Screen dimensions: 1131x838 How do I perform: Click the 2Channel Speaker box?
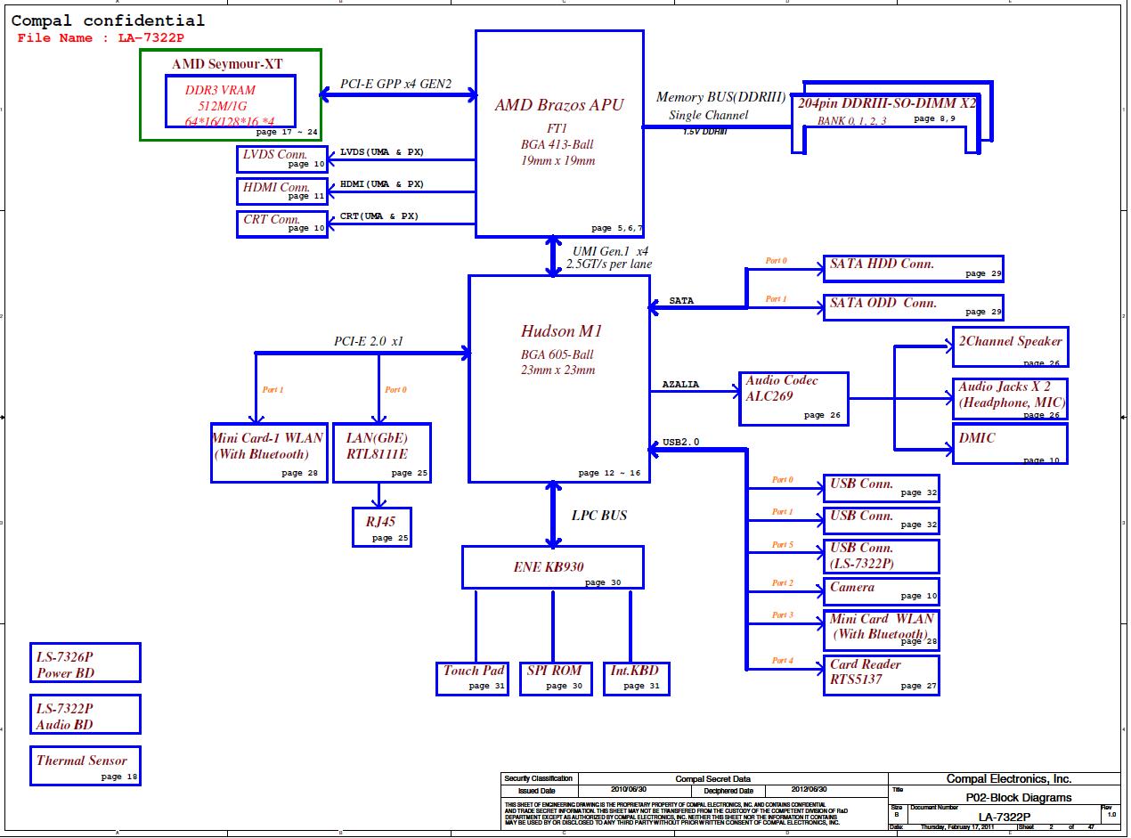[1010, 346]
